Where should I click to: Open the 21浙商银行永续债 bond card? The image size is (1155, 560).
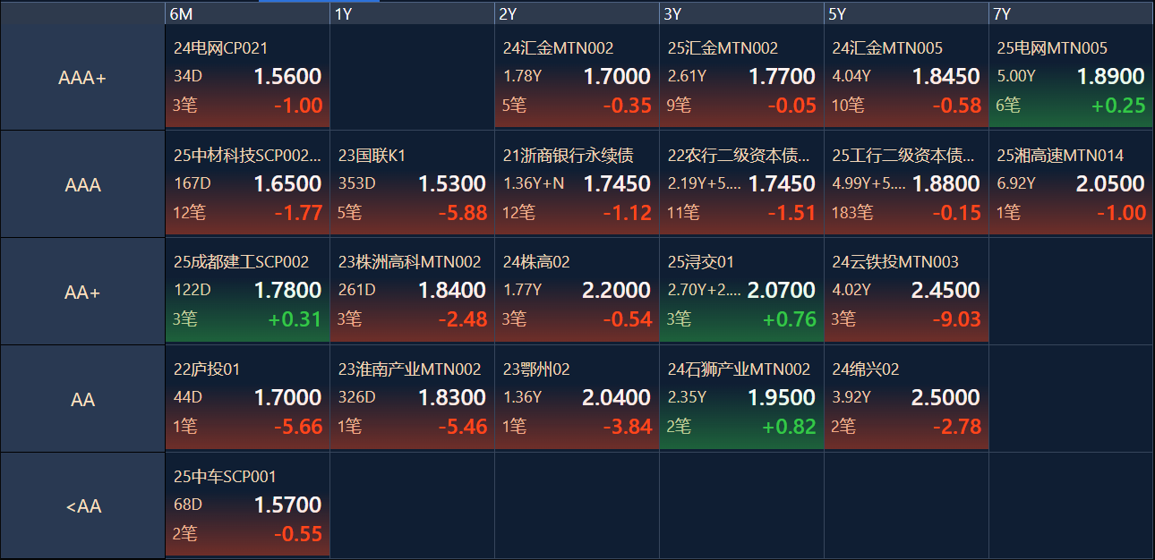[x=577, y=184]
